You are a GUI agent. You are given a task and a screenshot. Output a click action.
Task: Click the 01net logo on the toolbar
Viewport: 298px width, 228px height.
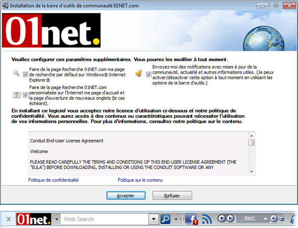[34, 219]
